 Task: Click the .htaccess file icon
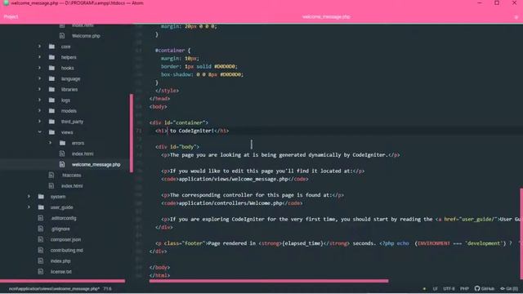(51, 175)
